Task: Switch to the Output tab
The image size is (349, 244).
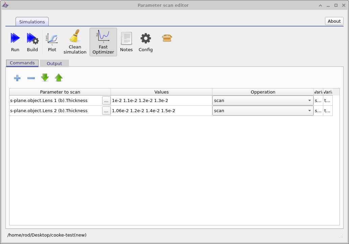Action: [x=54, y=63]
